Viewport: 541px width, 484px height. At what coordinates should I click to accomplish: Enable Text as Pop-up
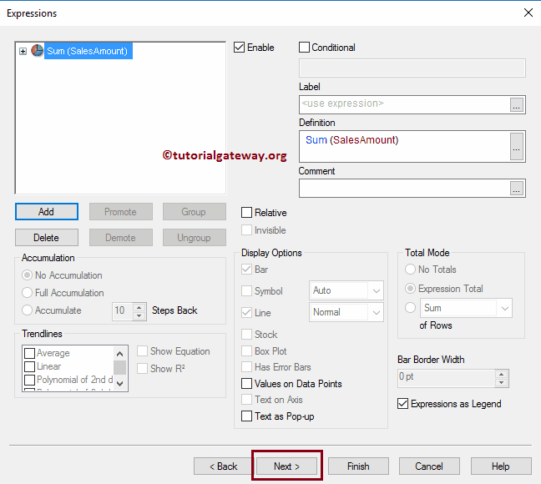(x=246, y=416)
